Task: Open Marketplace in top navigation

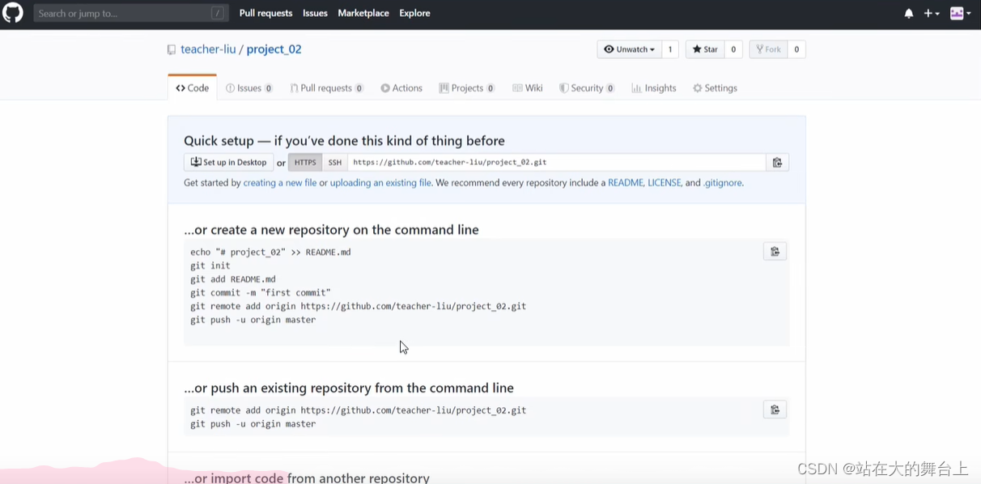Action: (x=363, y=13)
